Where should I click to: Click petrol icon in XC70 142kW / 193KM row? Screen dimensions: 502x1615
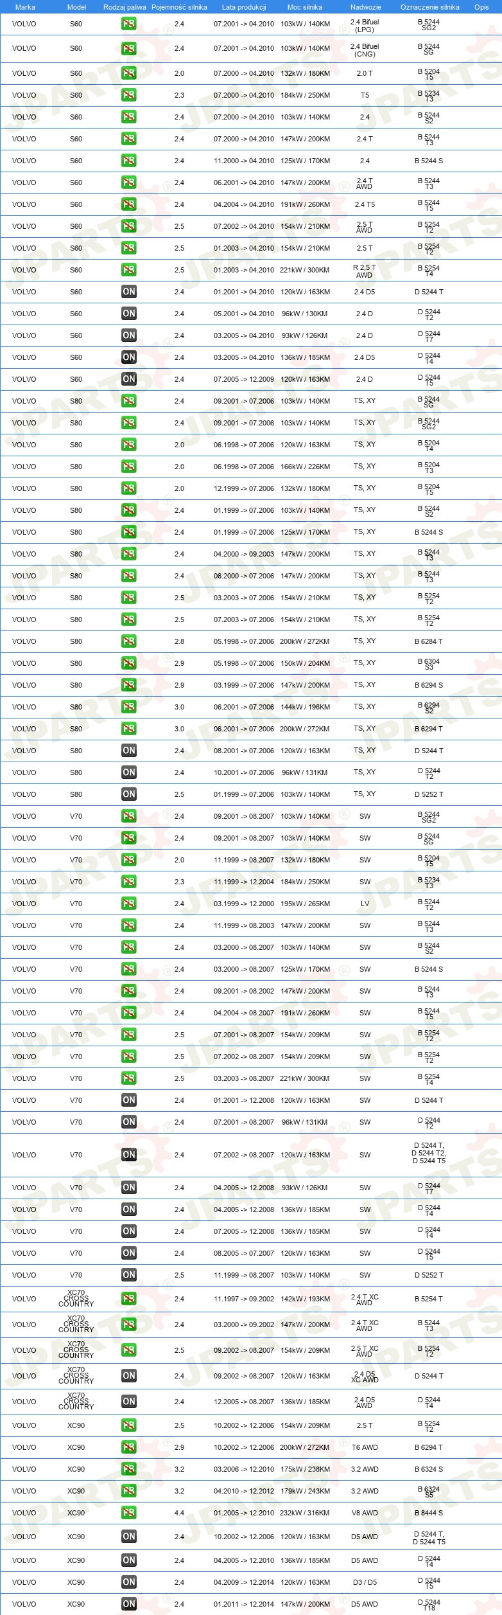129,1299
